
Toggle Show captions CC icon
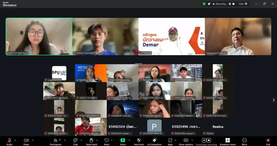coord(186,140)
